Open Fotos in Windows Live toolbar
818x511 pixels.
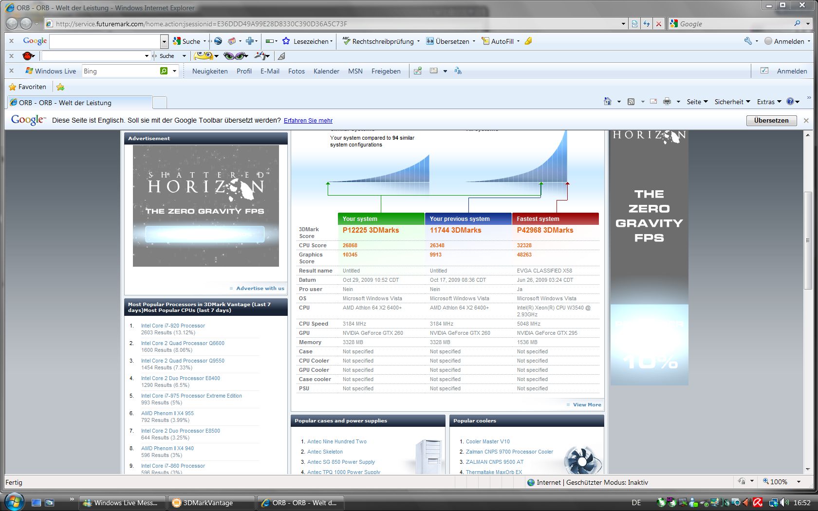point(297,71)
